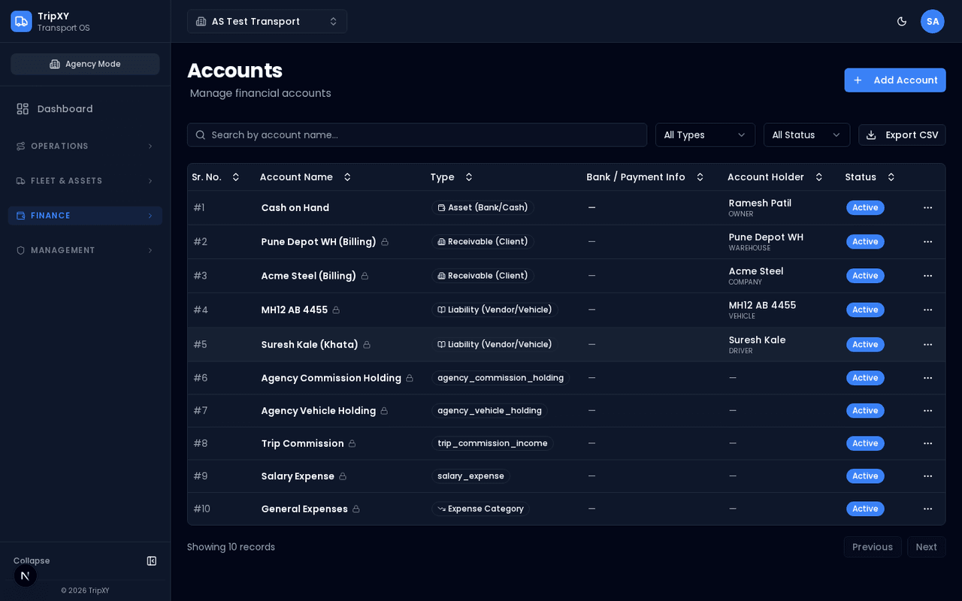Click Asset (Bank/Cash) type badge
This screenshot has height=601, width=962.
click(483, 207)
